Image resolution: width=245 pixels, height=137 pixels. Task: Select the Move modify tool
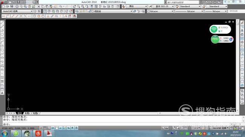click(242, 42)
